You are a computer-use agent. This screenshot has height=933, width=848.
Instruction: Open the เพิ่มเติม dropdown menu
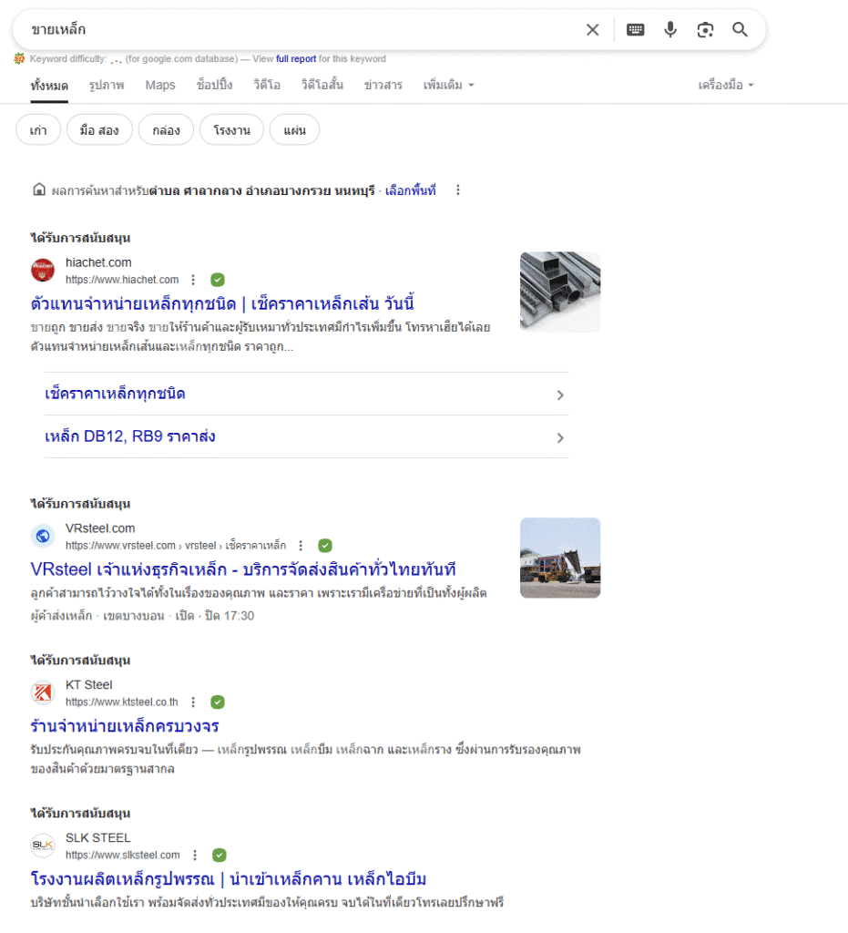click(x=449, y=85)
